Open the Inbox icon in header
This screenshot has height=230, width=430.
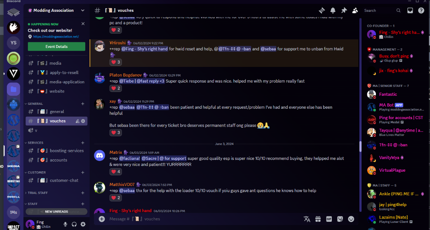410,10
